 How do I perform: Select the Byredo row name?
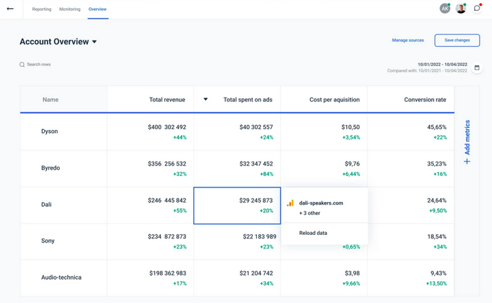coord(51,168)
